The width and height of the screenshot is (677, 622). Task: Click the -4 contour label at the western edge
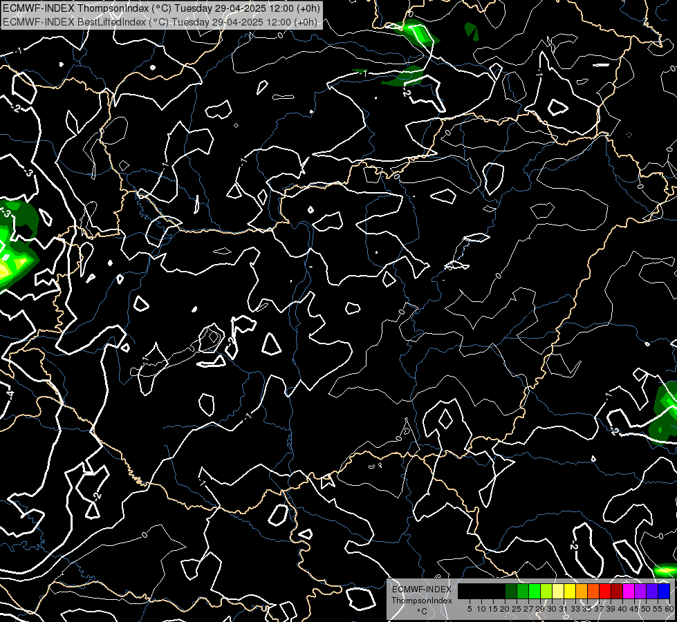click(10, 394)
